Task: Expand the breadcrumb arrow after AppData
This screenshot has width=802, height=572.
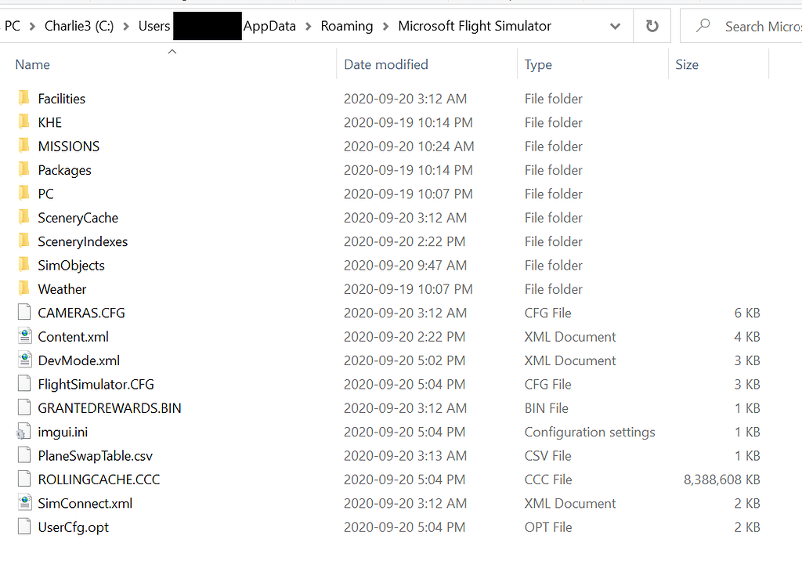Action: tap(309, 26)
